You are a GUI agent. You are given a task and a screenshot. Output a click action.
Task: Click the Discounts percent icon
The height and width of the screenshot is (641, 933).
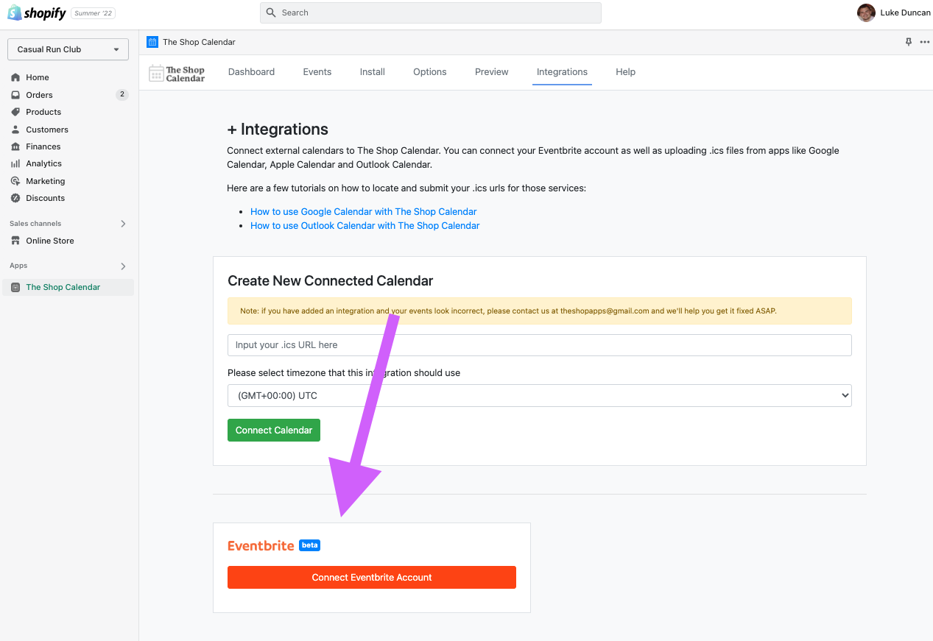coord(15,198)
